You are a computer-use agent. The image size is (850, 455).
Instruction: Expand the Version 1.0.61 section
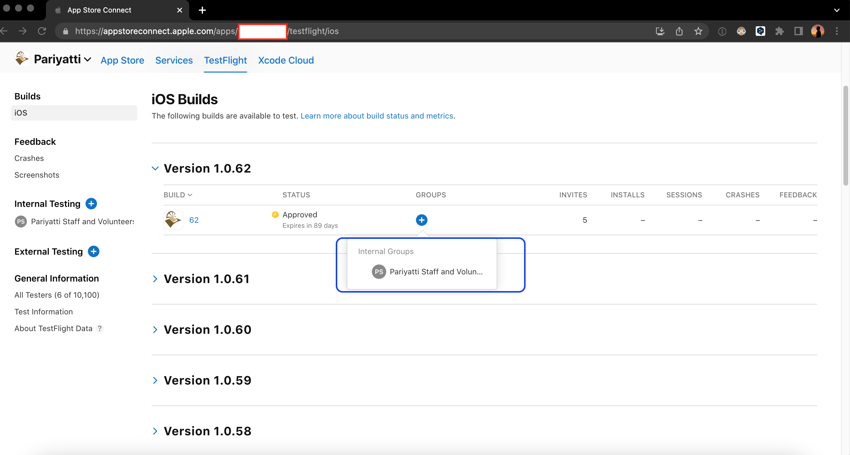(x=155, y=279)
